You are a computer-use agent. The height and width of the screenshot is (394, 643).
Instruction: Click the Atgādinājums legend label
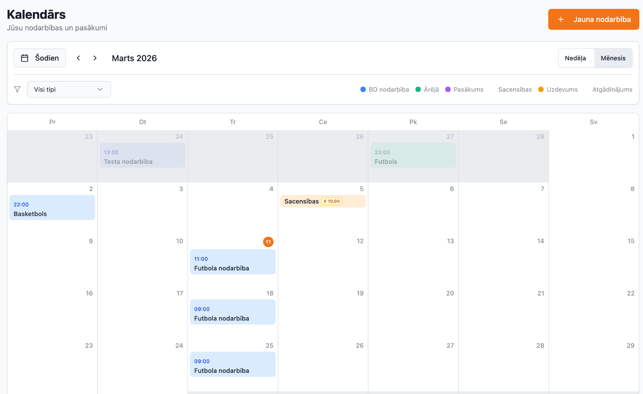(612, 89)
